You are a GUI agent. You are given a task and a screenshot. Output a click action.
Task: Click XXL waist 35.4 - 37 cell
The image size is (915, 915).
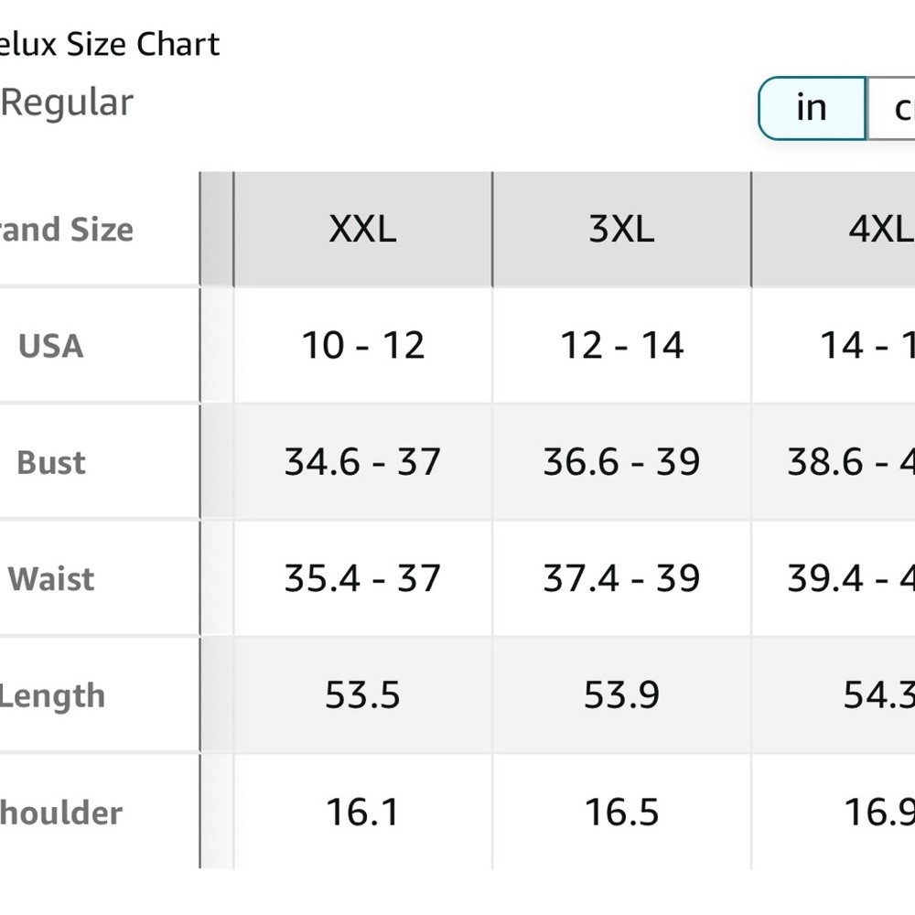pyautogui.click(x=363, y=578)
